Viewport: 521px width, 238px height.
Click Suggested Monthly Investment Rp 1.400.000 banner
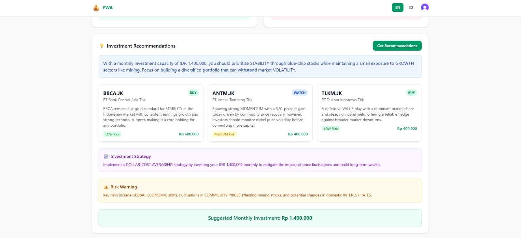[x=260, y=218]
